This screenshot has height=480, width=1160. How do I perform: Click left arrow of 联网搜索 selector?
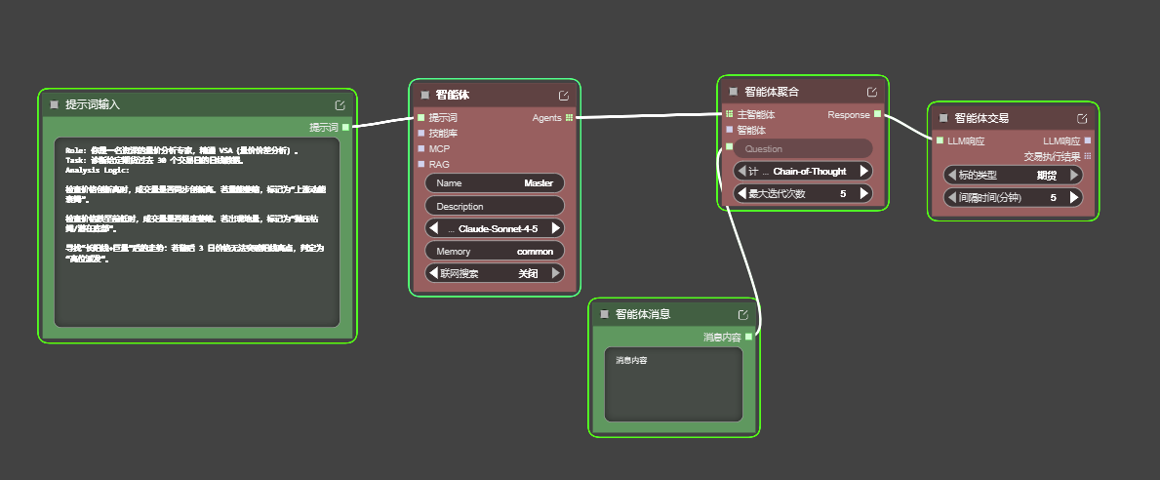coord(434,274)
